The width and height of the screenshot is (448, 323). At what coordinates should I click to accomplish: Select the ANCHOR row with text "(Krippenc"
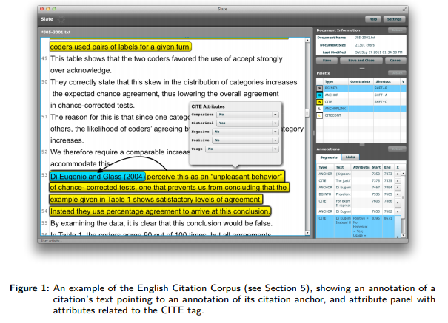[358, 174]
